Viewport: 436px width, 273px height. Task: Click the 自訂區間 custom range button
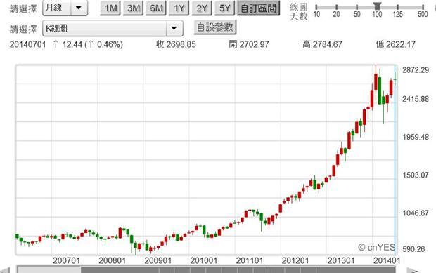click(x=258, y=8)
